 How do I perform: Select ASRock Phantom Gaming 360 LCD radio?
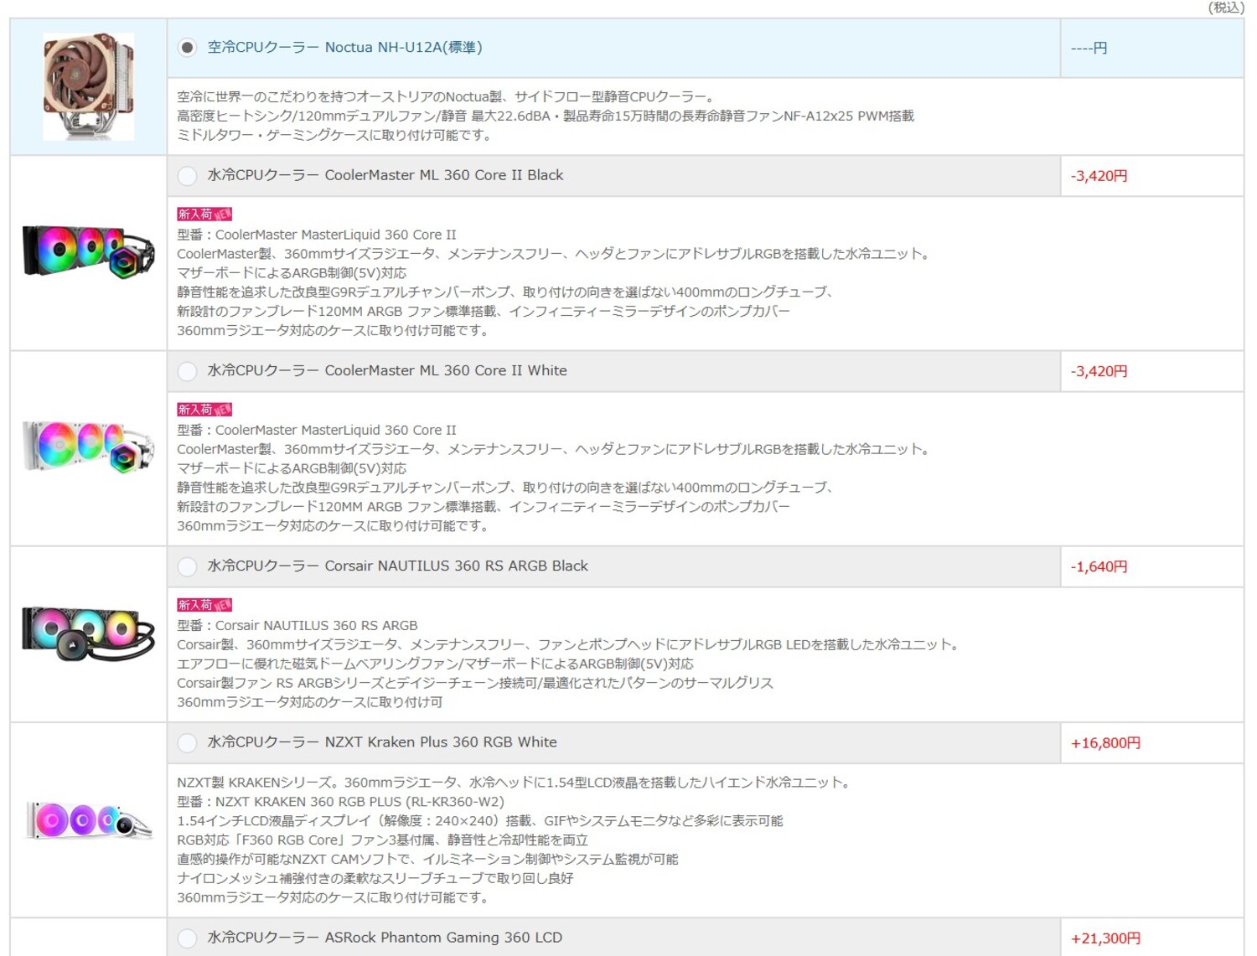pos(187,938)
